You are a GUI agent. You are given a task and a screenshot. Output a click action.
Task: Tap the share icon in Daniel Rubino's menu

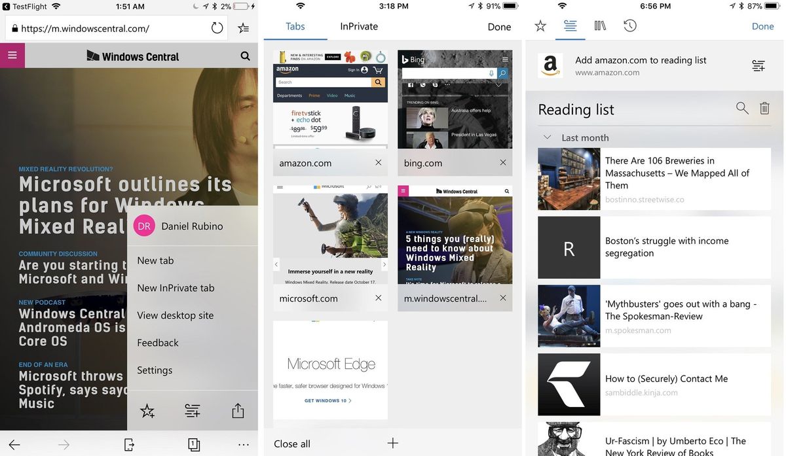pyautogui.click(x=237, y=410)
